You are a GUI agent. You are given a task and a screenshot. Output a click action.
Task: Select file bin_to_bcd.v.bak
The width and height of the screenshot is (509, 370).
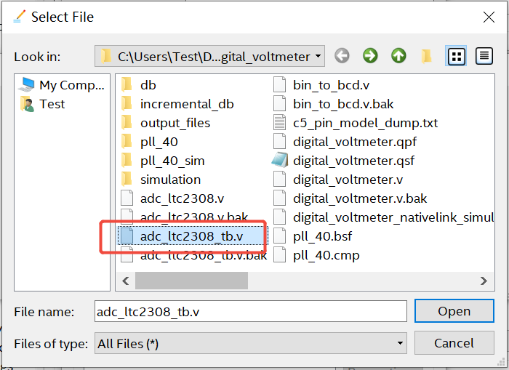coord(333,104)
